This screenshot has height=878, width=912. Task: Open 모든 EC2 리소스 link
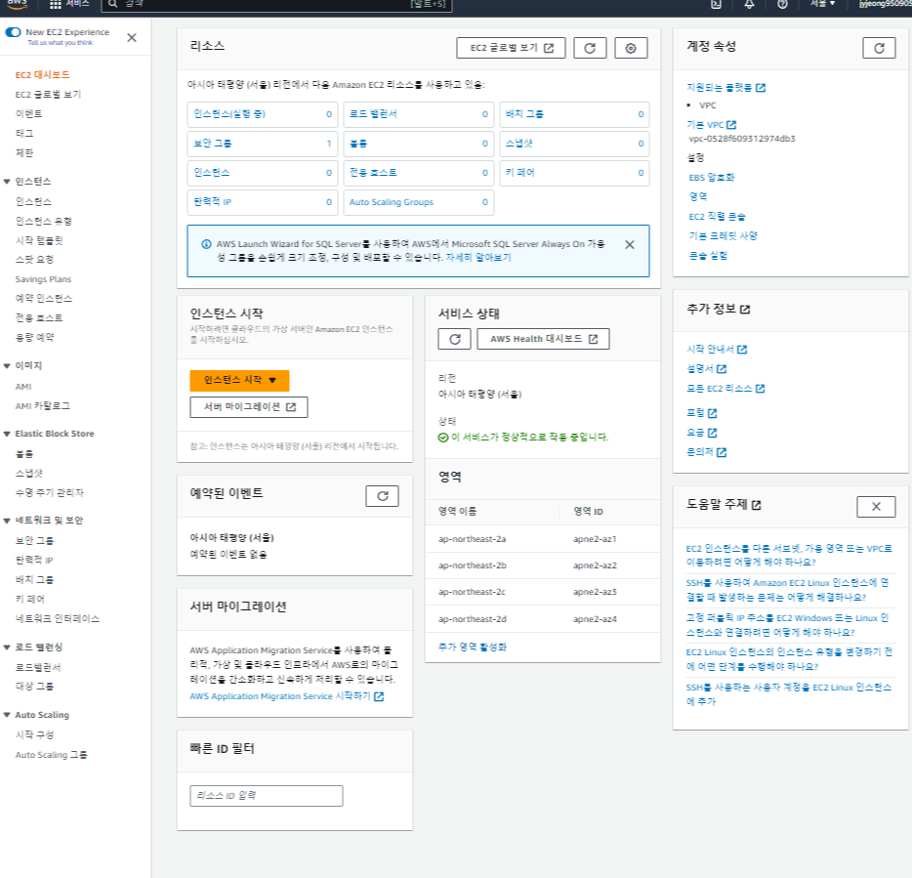coord(725,389)
